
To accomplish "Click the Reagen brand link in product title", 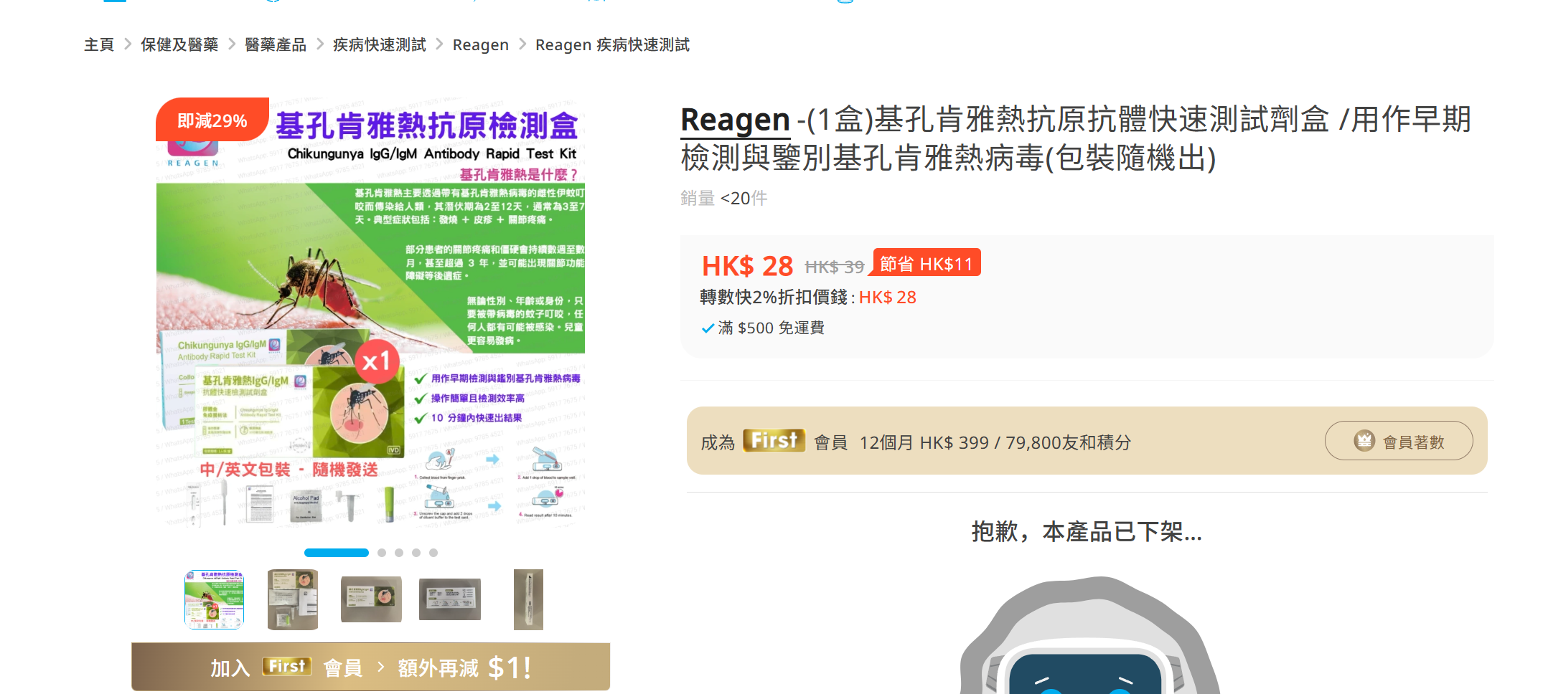I will tap(733, 120).
